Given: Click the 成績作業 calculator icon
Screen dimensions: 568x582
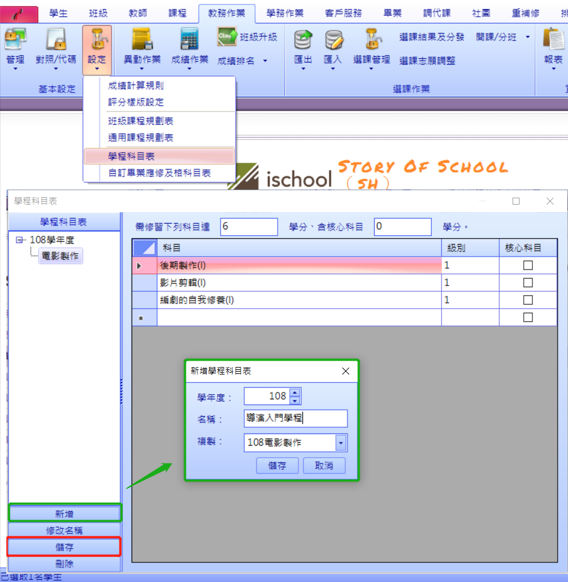Looking at the screenshot, I should pos(189,39).
